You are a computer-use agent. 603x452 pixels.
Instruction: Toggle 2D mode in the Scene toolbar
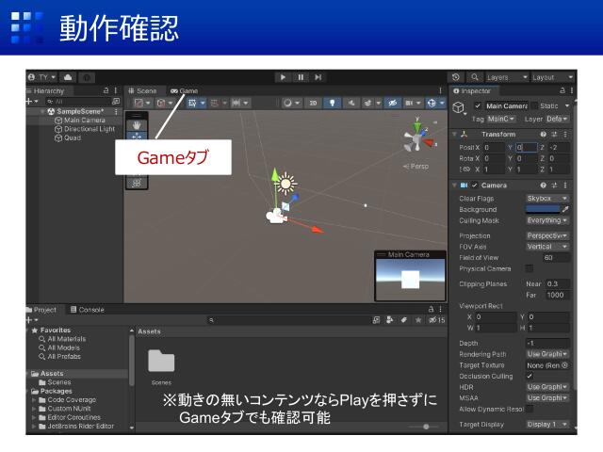[x=313, y=103]
